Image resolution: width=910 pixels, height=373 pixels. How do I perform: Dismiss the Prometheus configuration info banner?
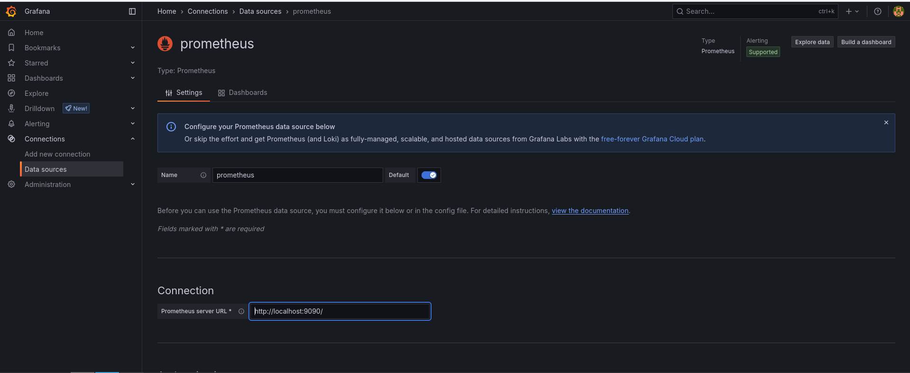tap(886, 122)
